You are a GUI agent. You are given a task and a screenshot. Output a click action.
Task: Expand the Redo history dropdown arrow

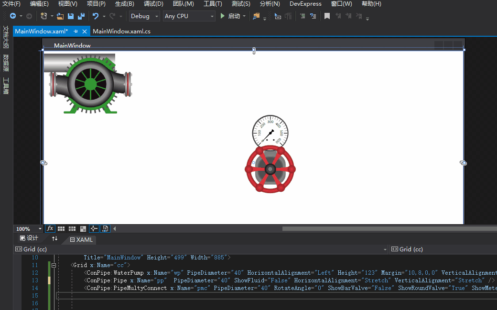tap(121, 16)
